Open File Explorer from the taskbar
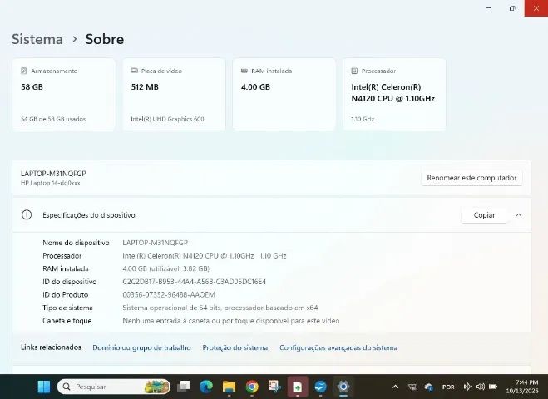 click(230, 387)
